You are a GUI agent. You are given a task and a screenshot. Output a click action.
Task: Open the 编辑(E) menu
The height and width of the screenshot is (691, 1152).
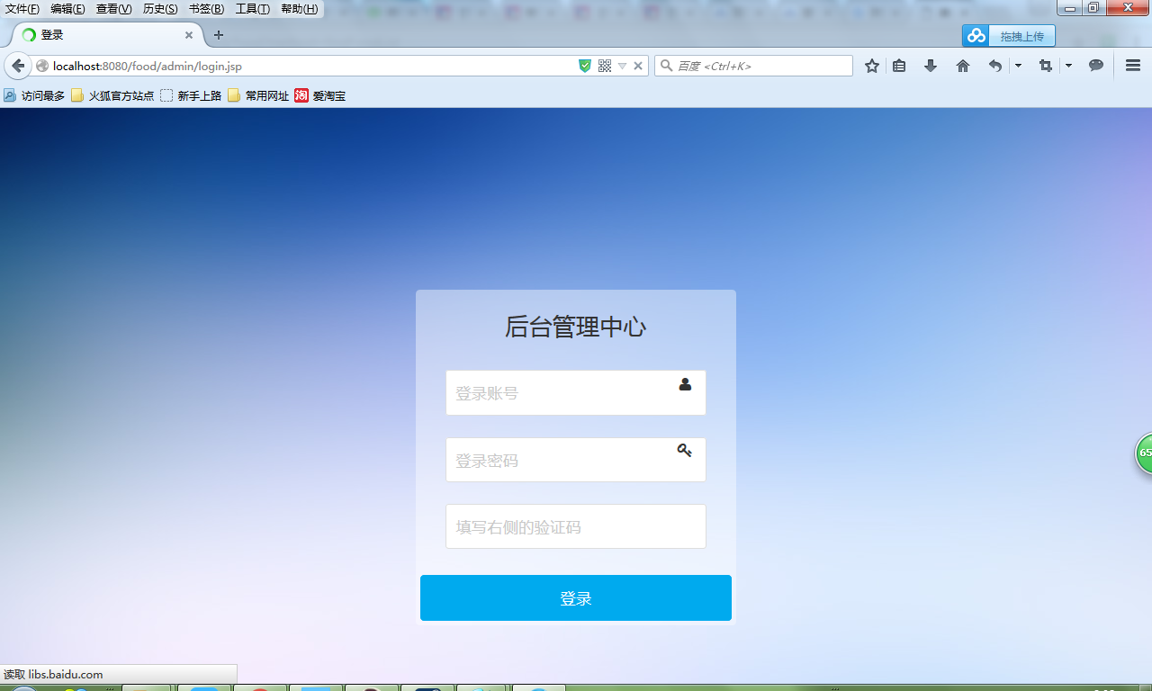pyautogui.click(x=67, y=9)
